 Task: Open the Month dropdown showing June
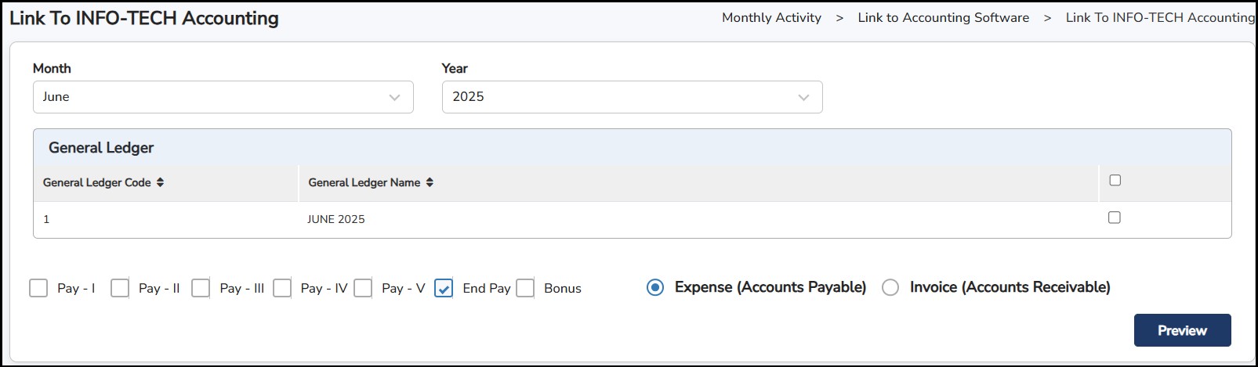point(223,97)
